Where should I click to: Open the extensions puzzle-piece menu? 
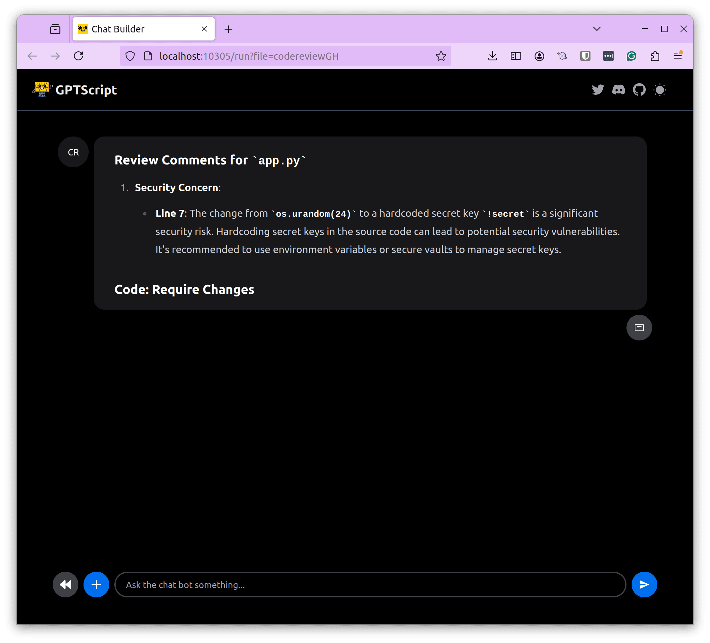click(655, 56)
